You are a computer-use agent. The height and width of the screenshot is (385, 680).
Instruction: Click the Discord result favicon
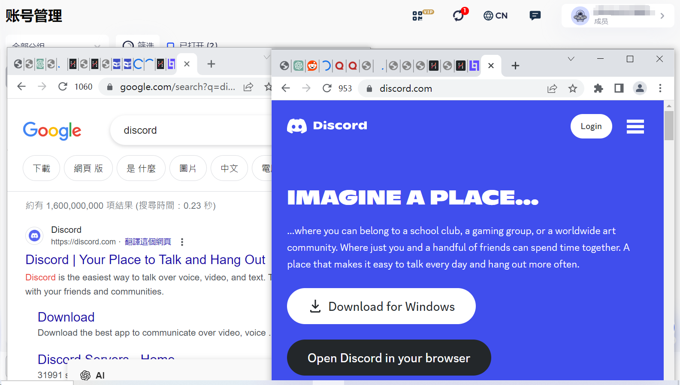[35, 236]
